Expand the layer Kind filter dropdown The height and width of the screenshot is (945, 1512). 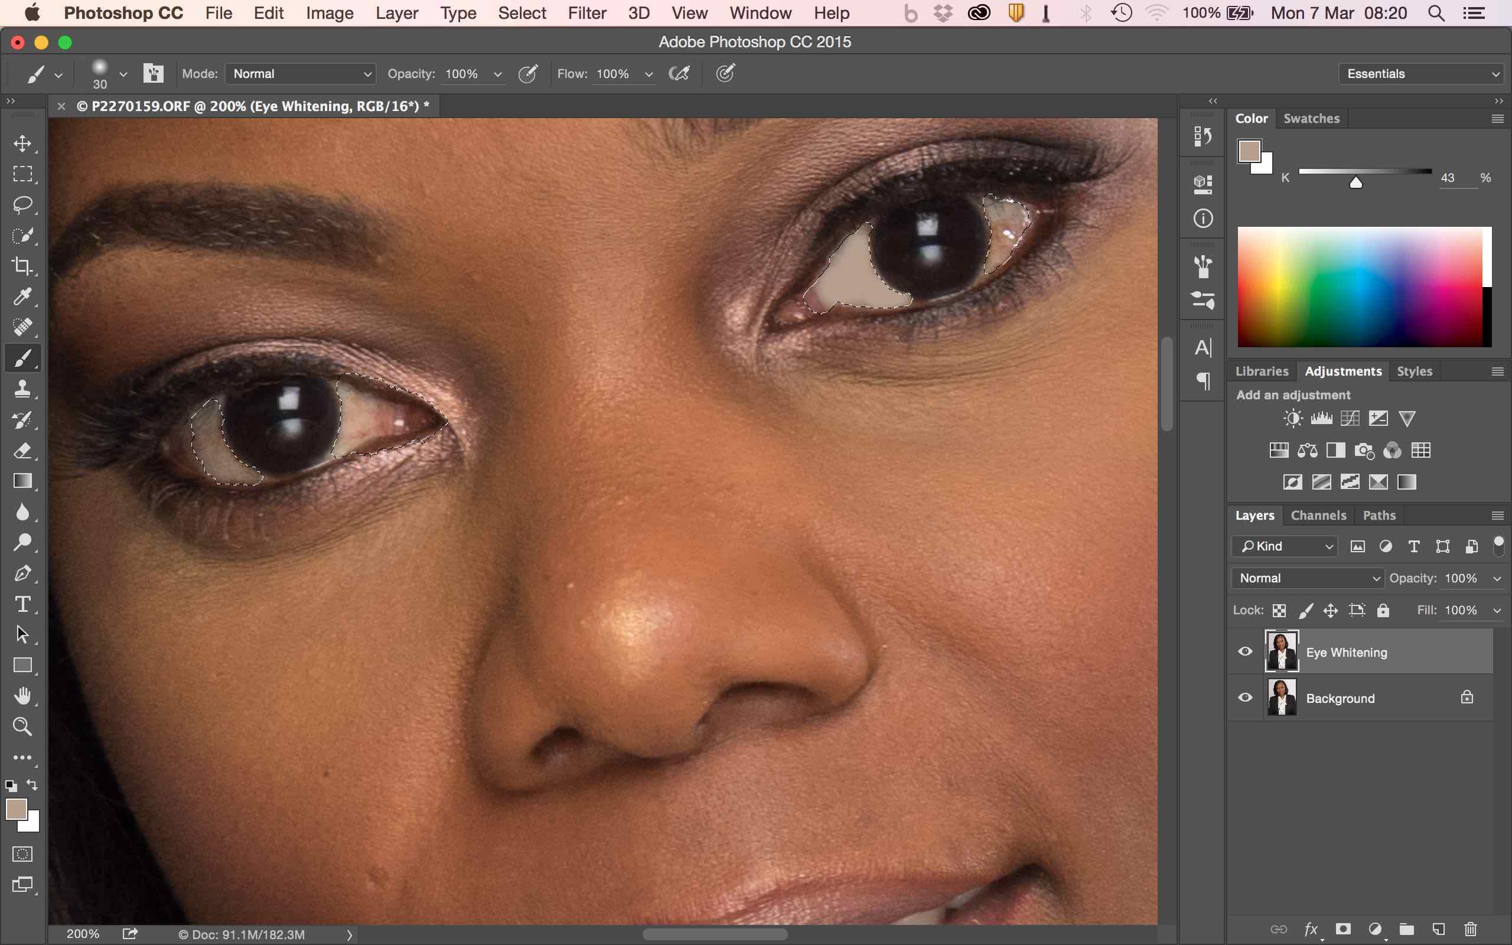click(1285, 546)
